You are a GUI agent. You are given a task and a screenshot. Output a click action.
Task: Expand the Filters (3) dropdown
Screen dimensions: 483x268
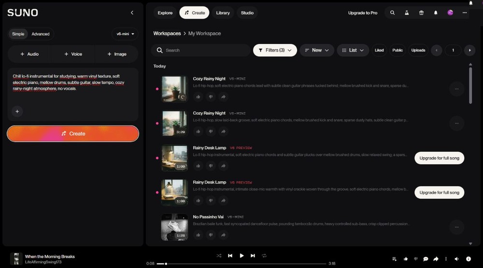click(275, 50)
